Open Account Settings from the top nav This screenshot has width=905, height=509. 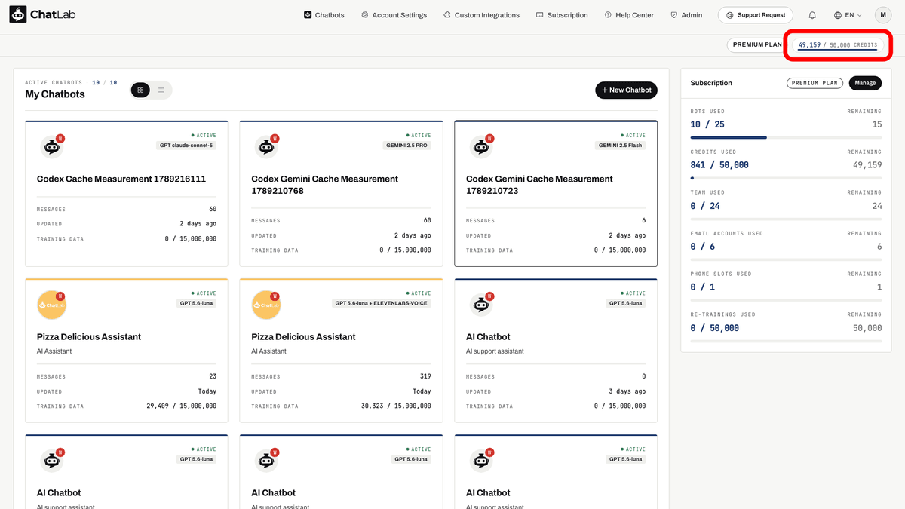tap(394, 15)
